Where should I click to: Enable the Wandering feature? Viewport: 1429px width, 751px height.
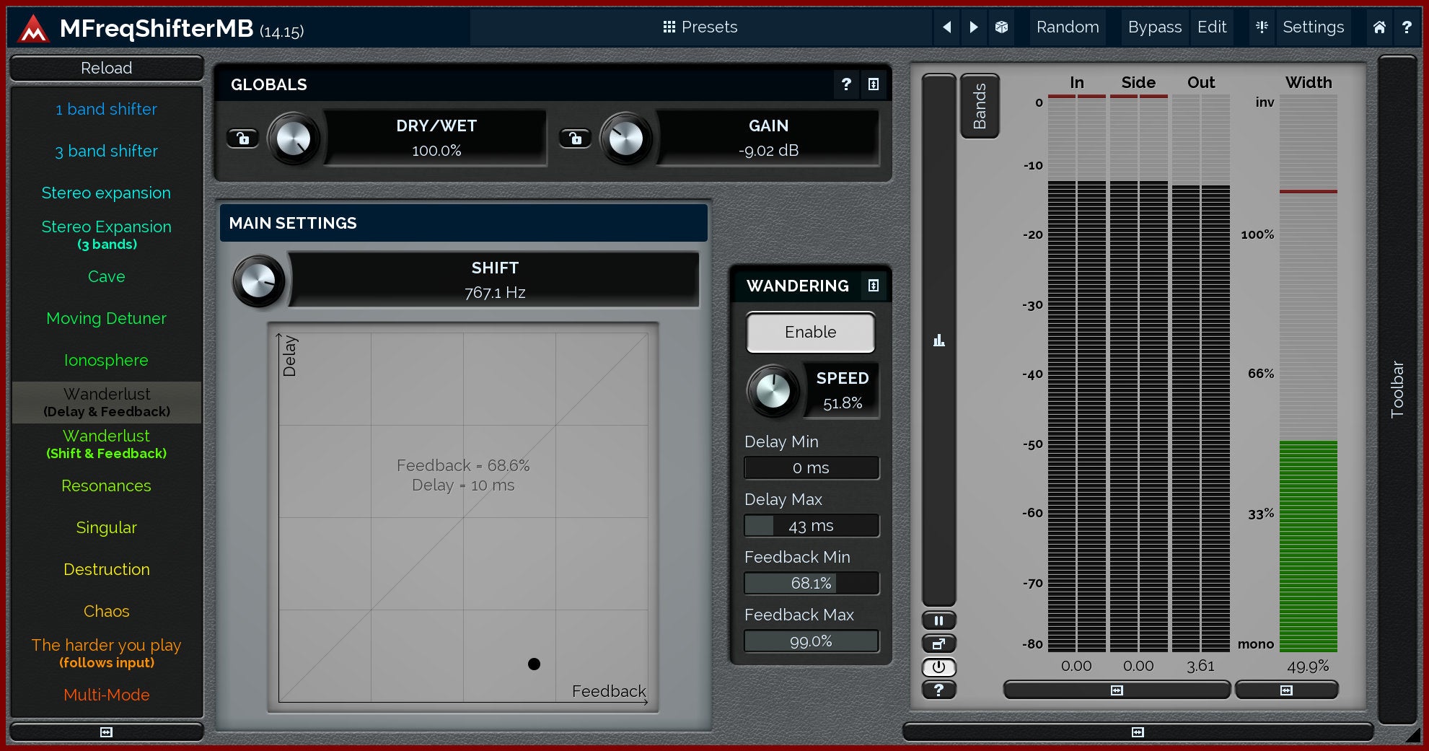tap(810, 332)
